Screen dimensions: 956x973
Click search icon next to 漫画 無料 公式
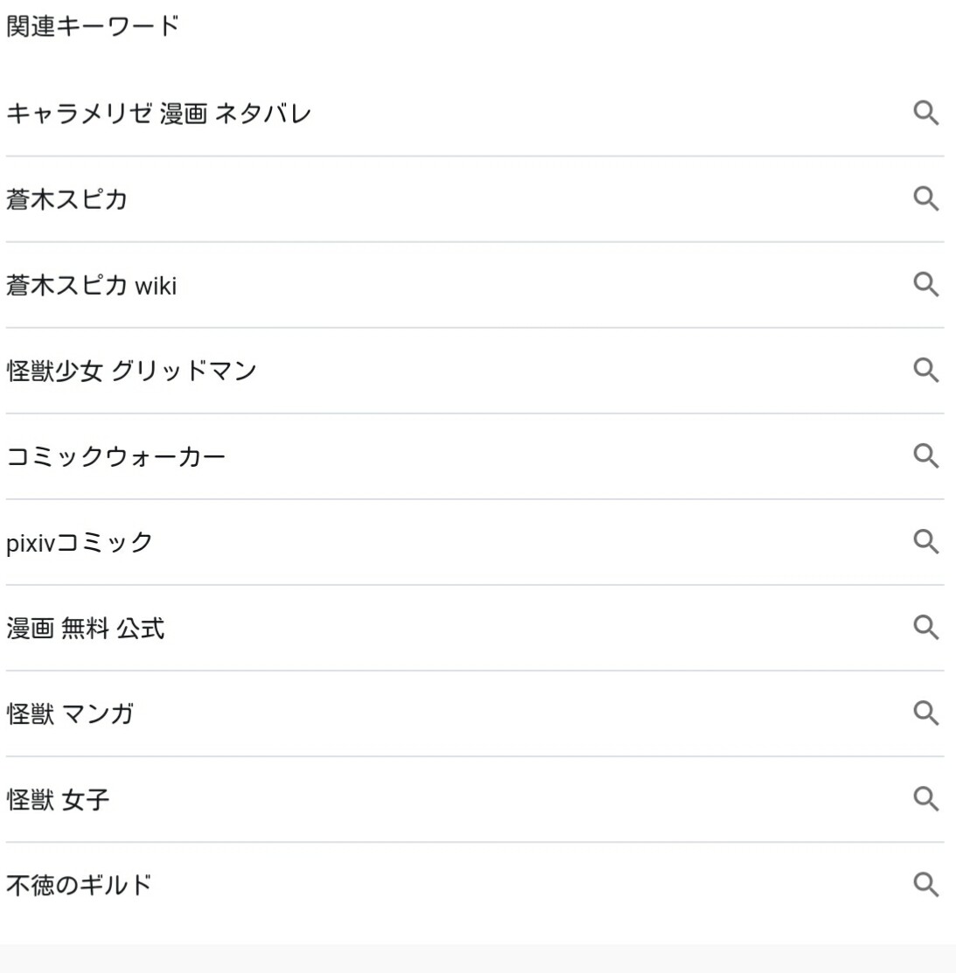tap(925, 628)
